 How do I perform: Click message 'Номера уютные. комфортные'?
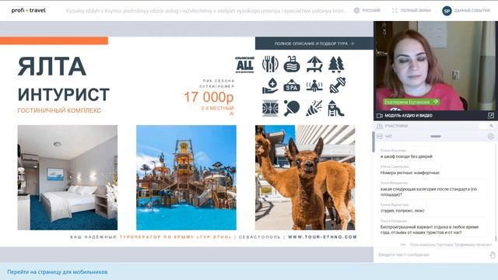coord(410,173)
